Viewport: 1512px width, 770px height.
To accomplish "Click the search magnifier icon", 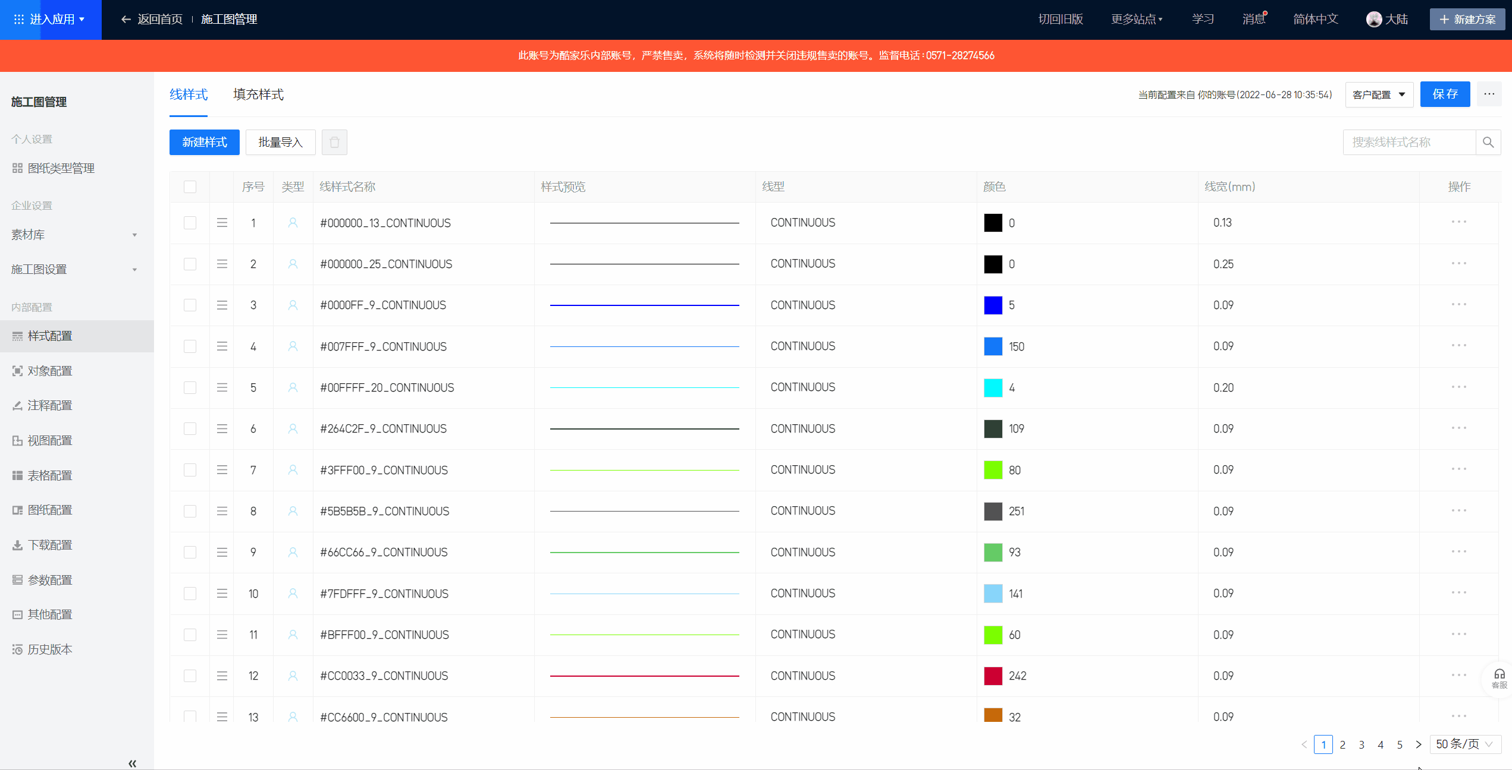I will pyautogui.click(x=1488, y=142).
